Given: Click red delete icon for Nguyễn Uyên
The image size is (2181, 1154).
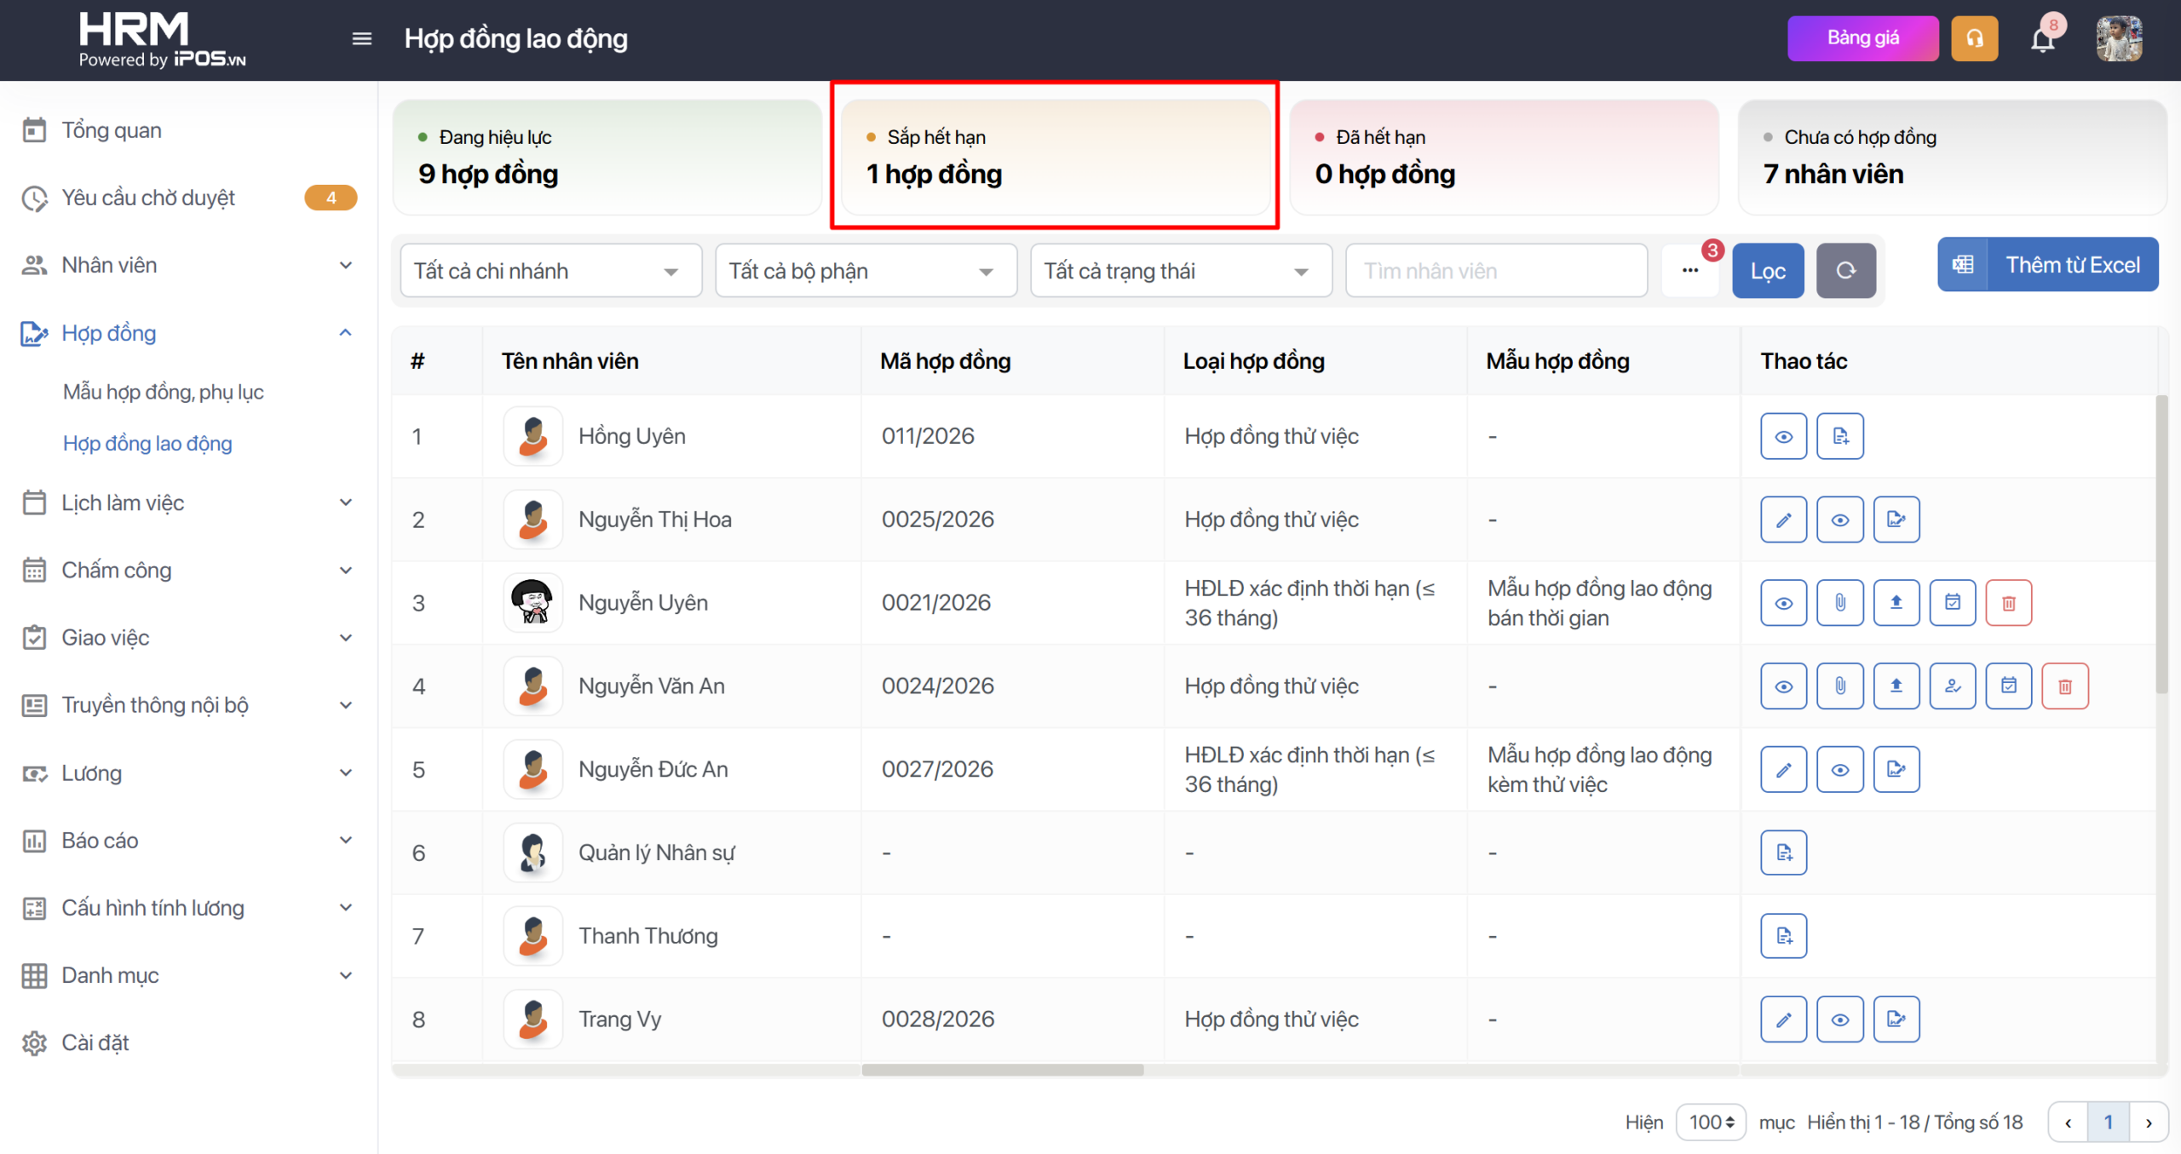Looking at the screenshot, I should (2008, 603).
